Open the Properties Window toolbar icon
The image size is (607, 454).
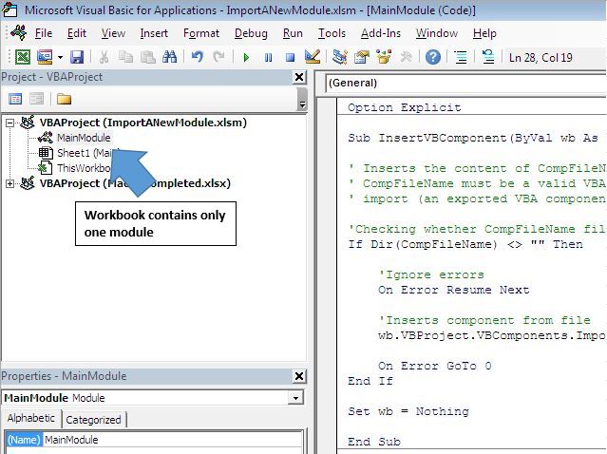pyautogui.click(x=362, y=57)
